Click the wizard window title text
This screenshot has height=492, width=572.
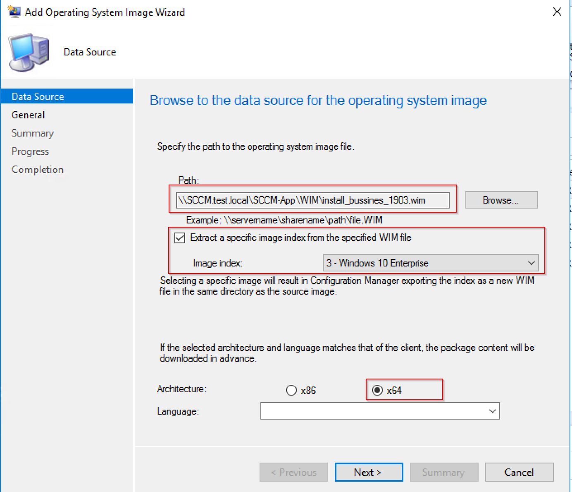click(105, 12)
